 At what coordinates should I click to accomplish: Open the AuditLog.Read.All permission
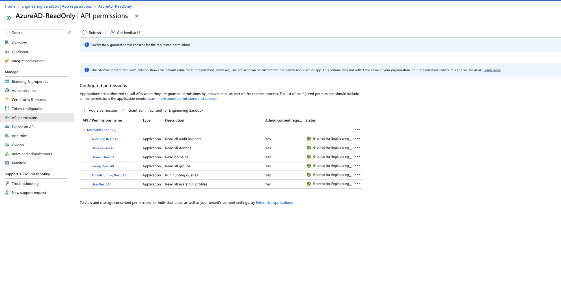tap(105, 139)
